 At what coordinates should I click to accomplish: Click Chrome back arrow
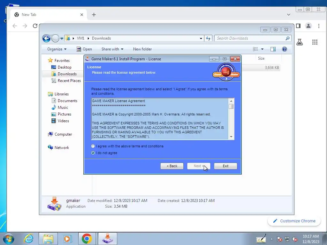(x=15, y=26)
